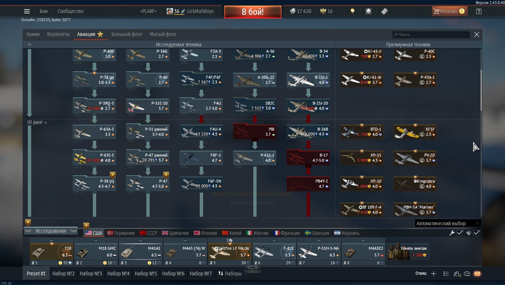Viewport: 505px width, 285px height.
Task: Select the США nation
Action: click(x=94, y=233)
